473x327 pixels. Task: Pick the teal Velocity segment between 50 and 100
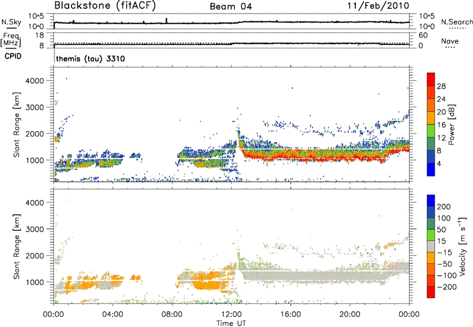(x=431, y=224)
